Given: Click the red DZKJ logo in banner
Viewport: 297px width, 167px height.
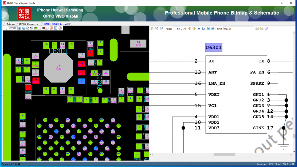Looking at the screenshot, I should click(24, 14).
